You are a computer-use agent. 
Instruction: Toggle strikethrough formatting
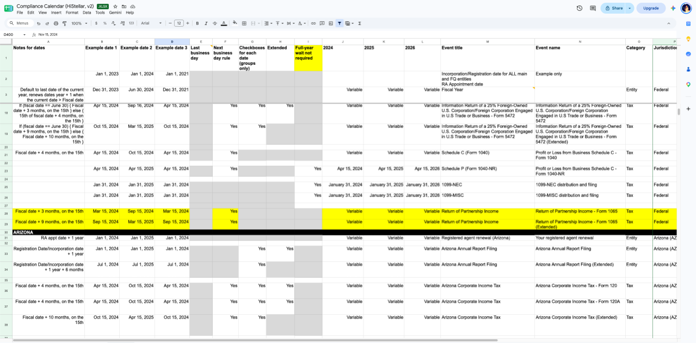tap(215, 23)
